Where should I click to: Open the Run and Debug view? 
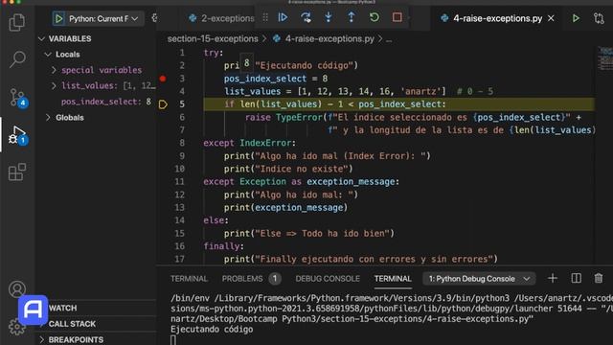coord(18,135)
